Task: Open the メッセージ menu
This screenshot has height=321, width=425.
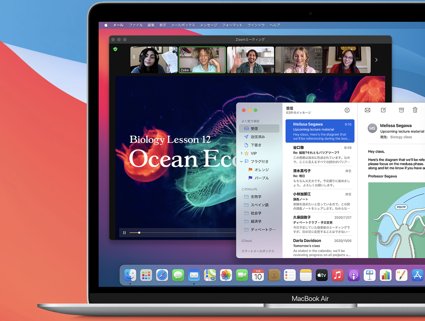Action: point(209,25)
